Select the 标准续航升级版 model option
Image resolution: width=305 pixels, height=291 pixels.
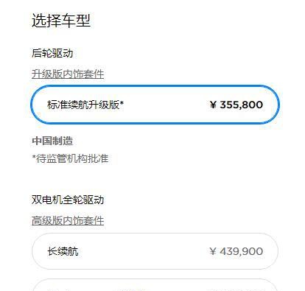point(155,105)
